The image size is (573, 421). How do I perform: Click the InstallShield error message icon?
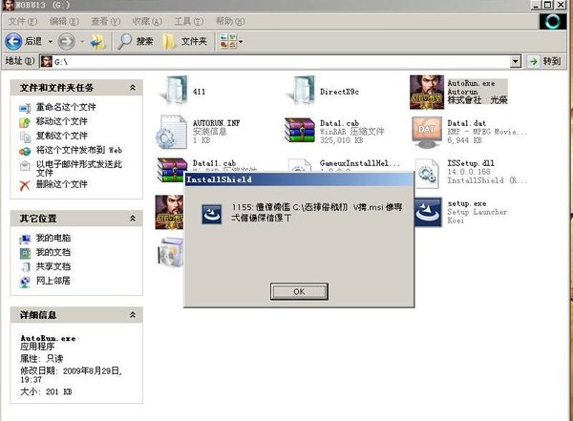(212, 214)
